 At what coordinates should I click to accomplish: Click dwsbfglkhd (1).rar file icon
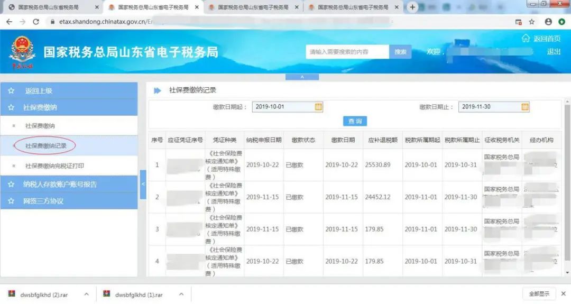(107, 294)
